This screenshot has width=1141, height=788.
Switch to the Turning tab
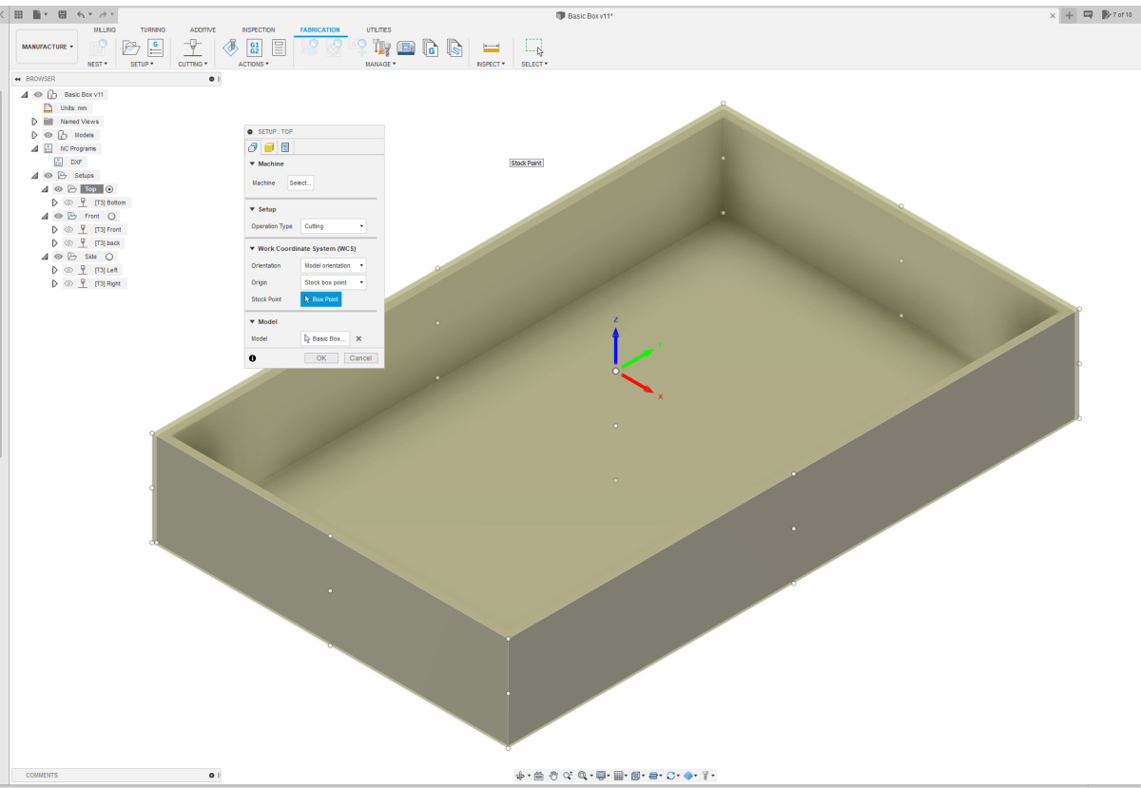coord(152,29)
